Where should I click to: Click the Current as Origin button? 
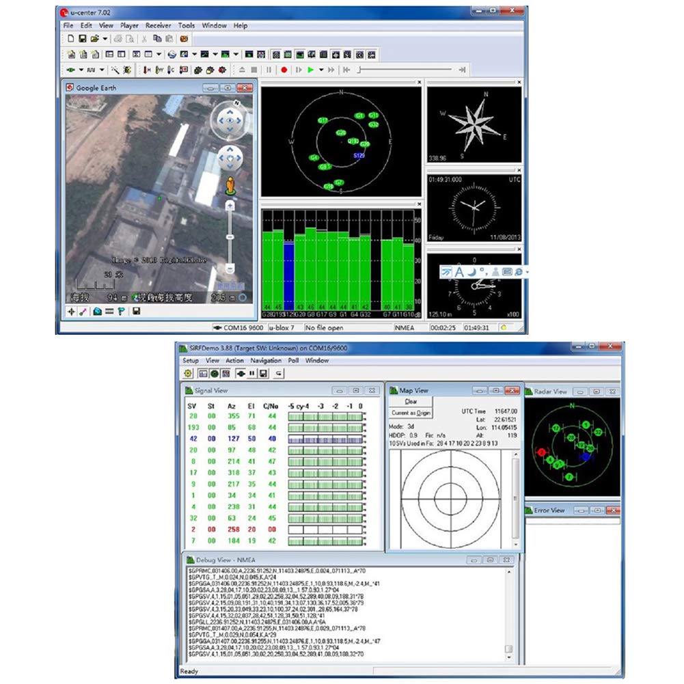pyautogui.click(x=411, y=413)
